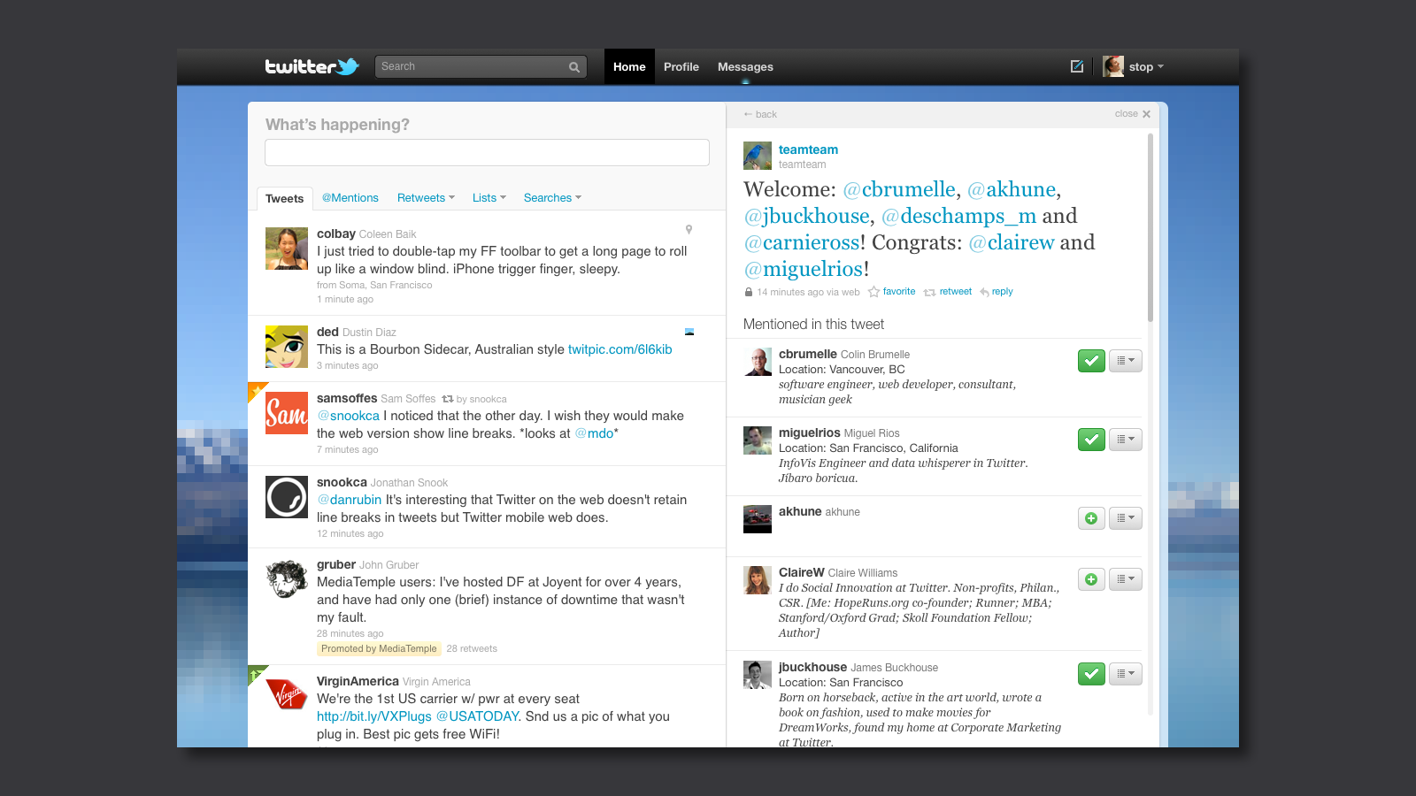Open akhune's race car avatar
This screenshot has height=796, width=1416.
point(758,519)
